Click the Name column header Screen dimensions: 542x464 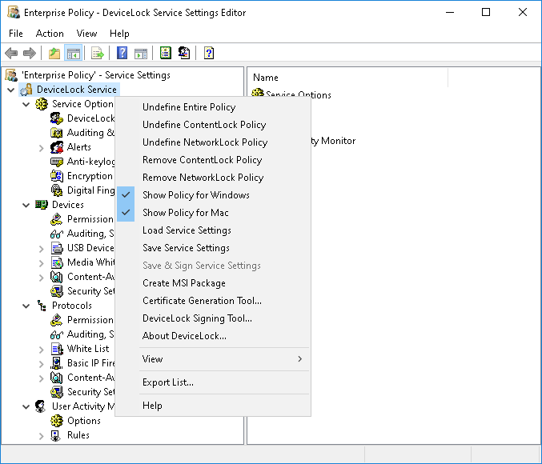click(266, 78)
